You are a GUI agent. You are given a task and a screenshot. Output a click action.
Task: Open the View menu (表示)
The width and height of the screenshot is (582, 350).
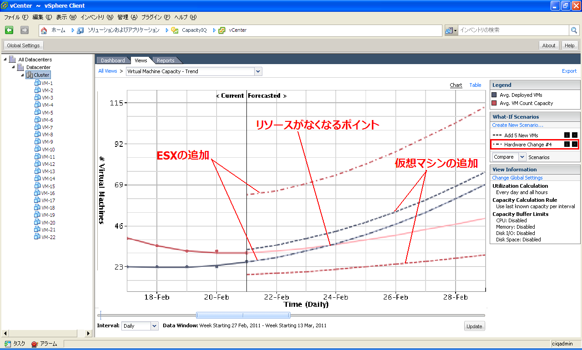[x=66, y=17]
